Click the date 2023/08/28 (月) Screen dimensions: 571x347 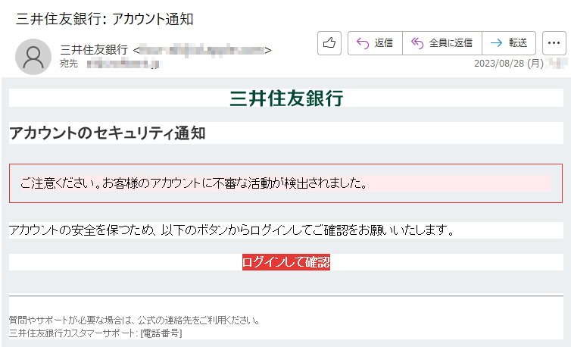pyautogui.click(x=509, y=64)
